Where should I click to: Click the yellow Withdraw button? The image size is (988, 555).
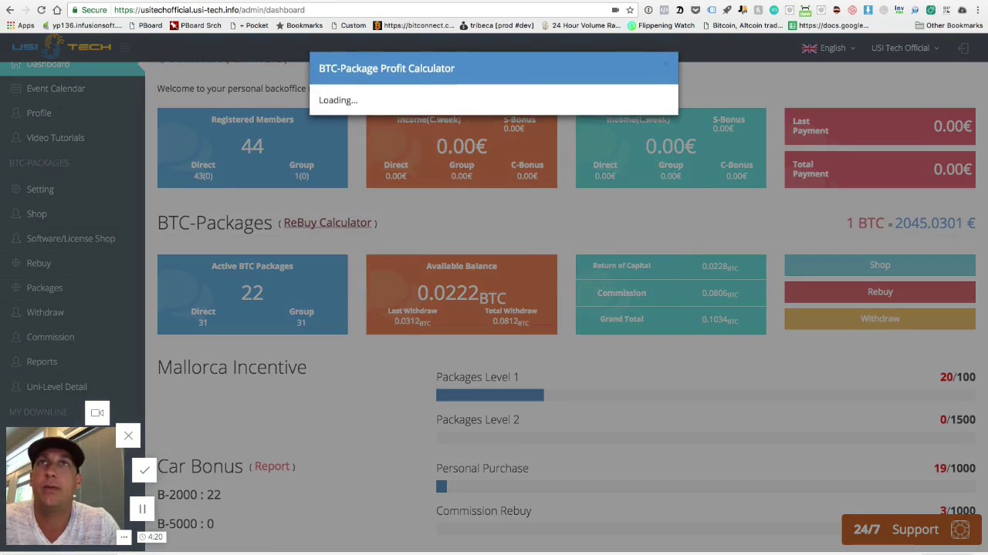point(880,319)
